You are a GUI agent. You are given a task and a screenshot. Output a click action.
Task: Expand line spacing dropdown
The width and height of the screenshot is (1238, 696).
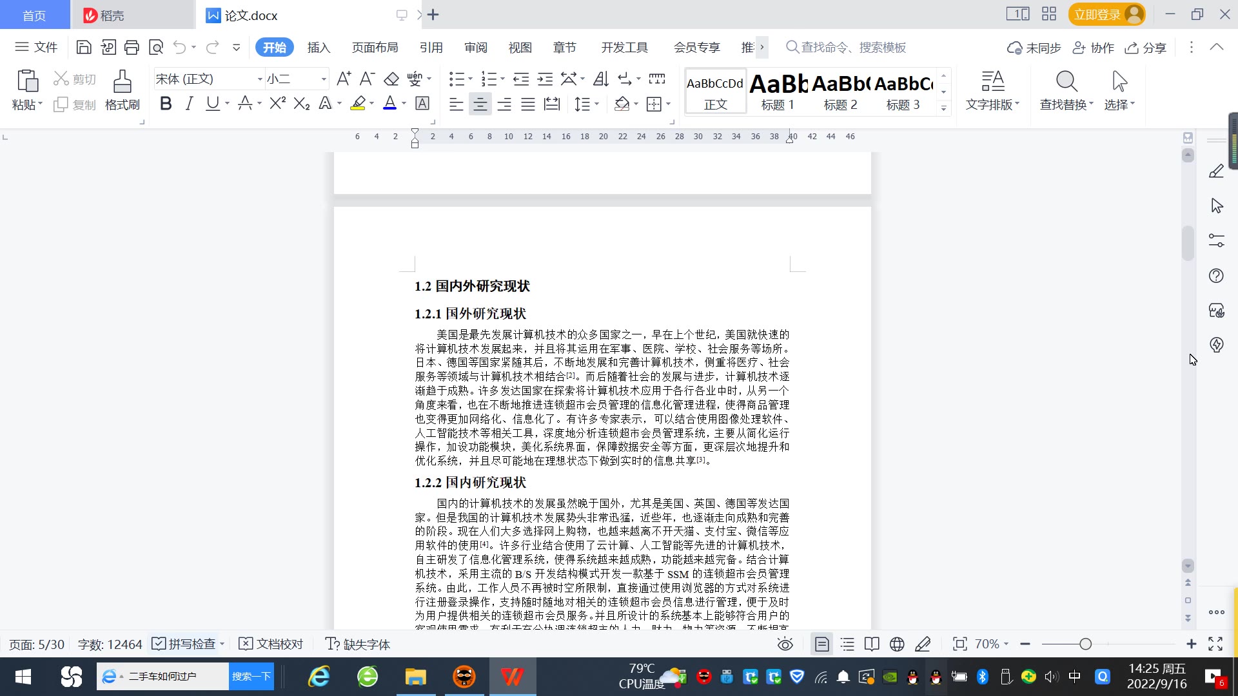click(x=597, y=104)
